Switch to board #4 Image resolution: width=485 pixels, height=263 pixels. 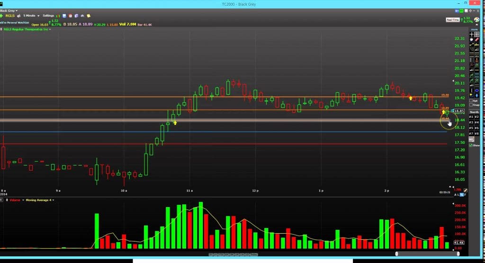tap(477, 123)
